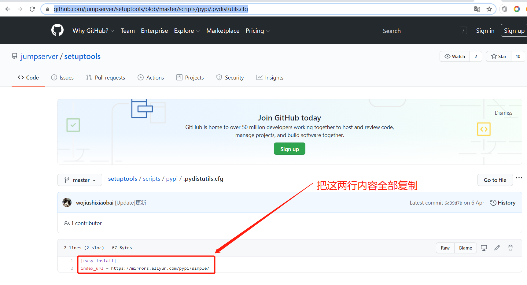
Task: Click the 1 contributor label
Action: tap(83, 223)
